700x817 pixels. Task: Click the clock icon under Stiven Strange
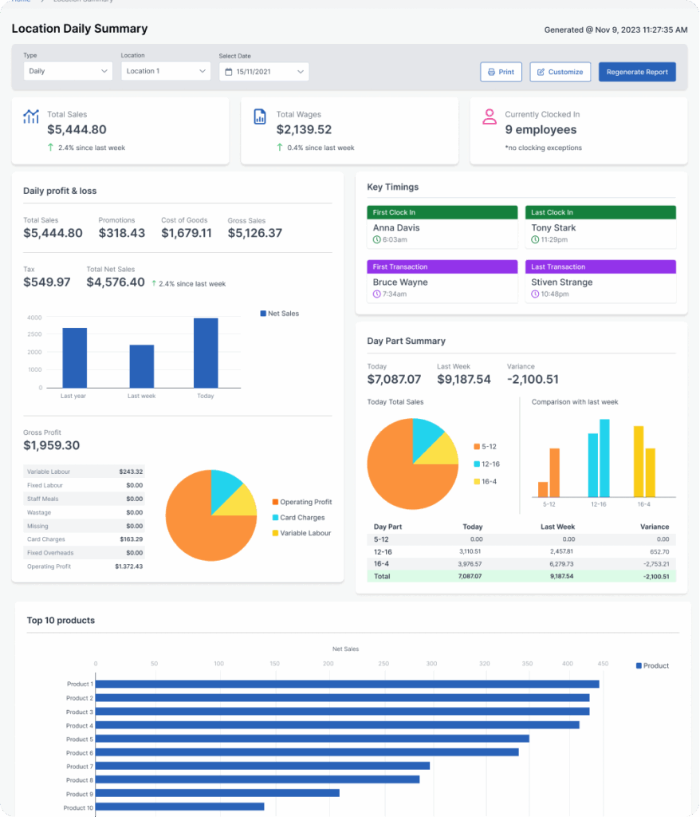pyautogui.click(x=535, y=294)
